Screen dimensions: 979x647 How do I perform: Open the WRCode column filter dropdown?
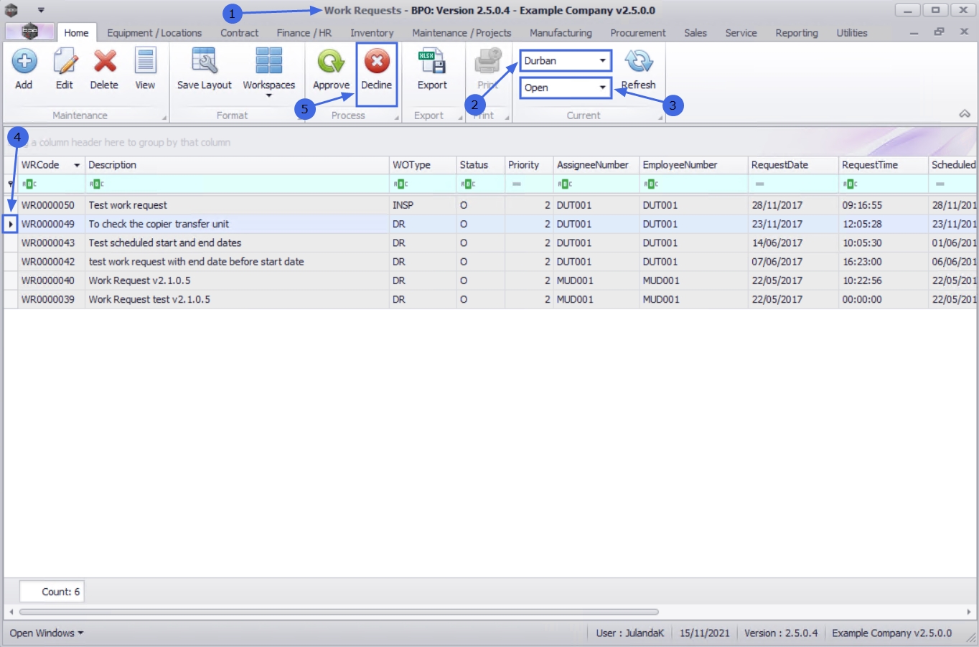point(77,165)
